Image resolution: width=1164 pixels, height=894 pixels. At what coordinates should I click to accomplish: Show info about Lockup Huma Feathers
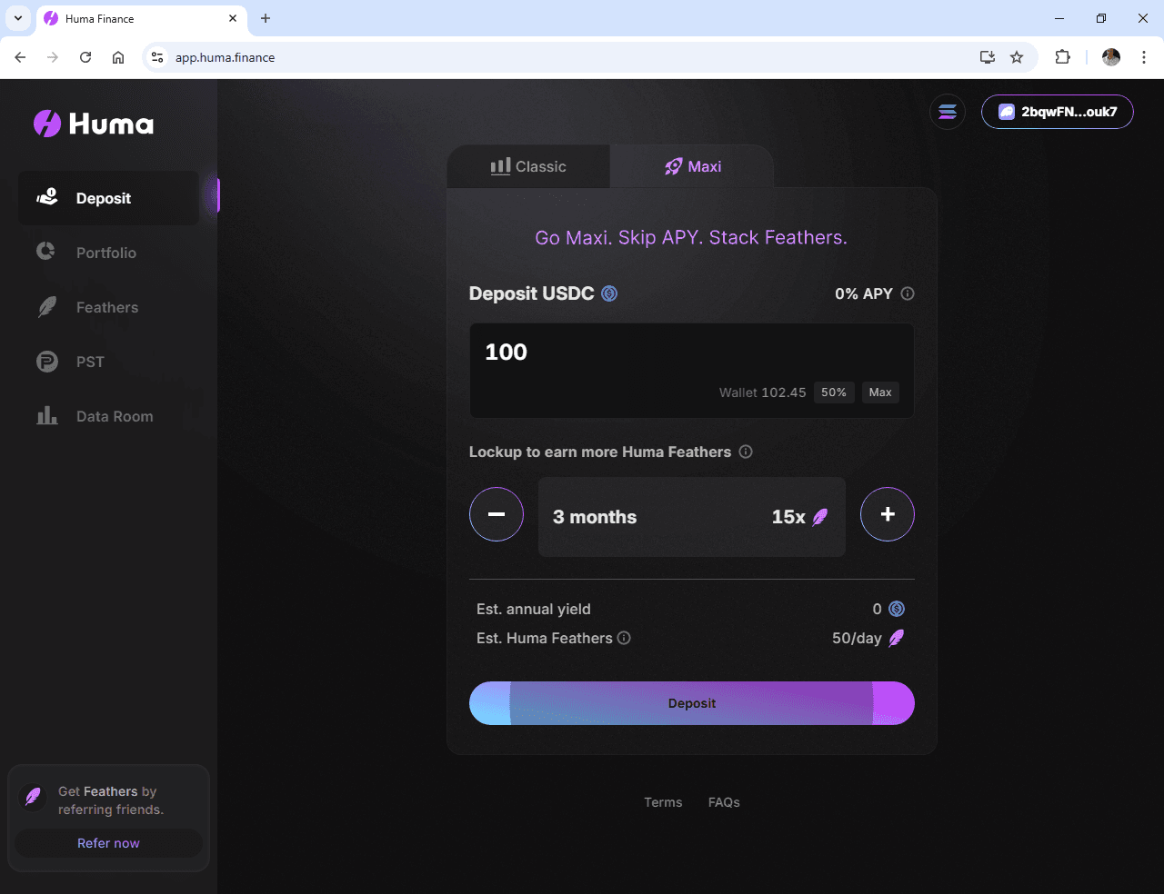pos(746,452)
